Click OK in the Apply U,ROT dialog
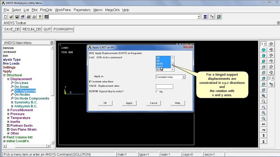 [x=105, y=103]
